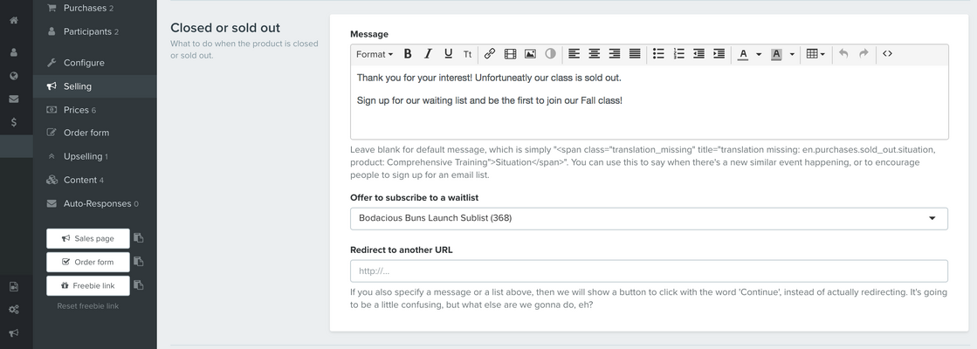Toggle bold formatting in message editor
This screenshot has width=977, height=349.
click(x=408, y=54)
